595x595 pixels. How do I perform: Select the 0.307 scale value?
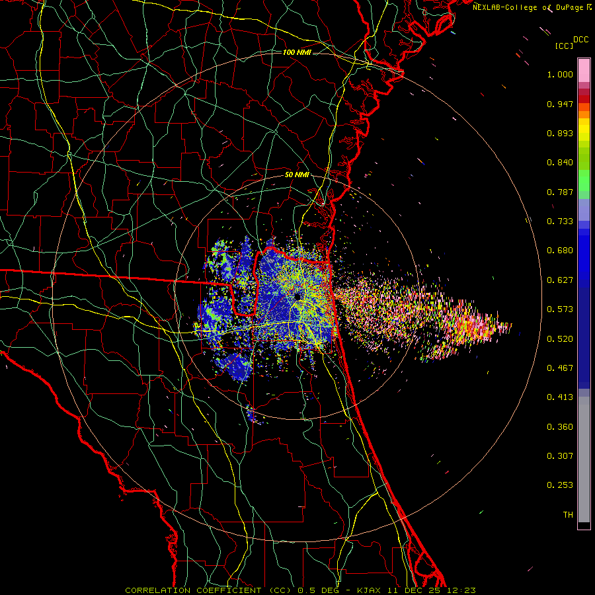pos(560,456)
